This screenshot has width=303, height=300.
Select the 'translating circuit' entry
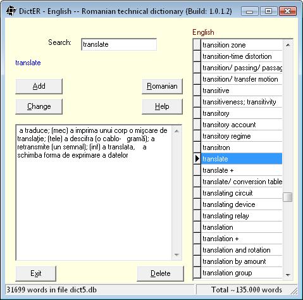coord(242,193)
